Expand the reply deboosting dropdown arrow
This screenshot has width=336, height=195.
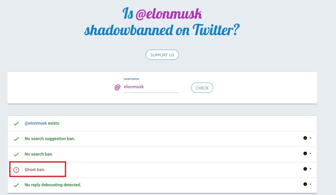310,184
